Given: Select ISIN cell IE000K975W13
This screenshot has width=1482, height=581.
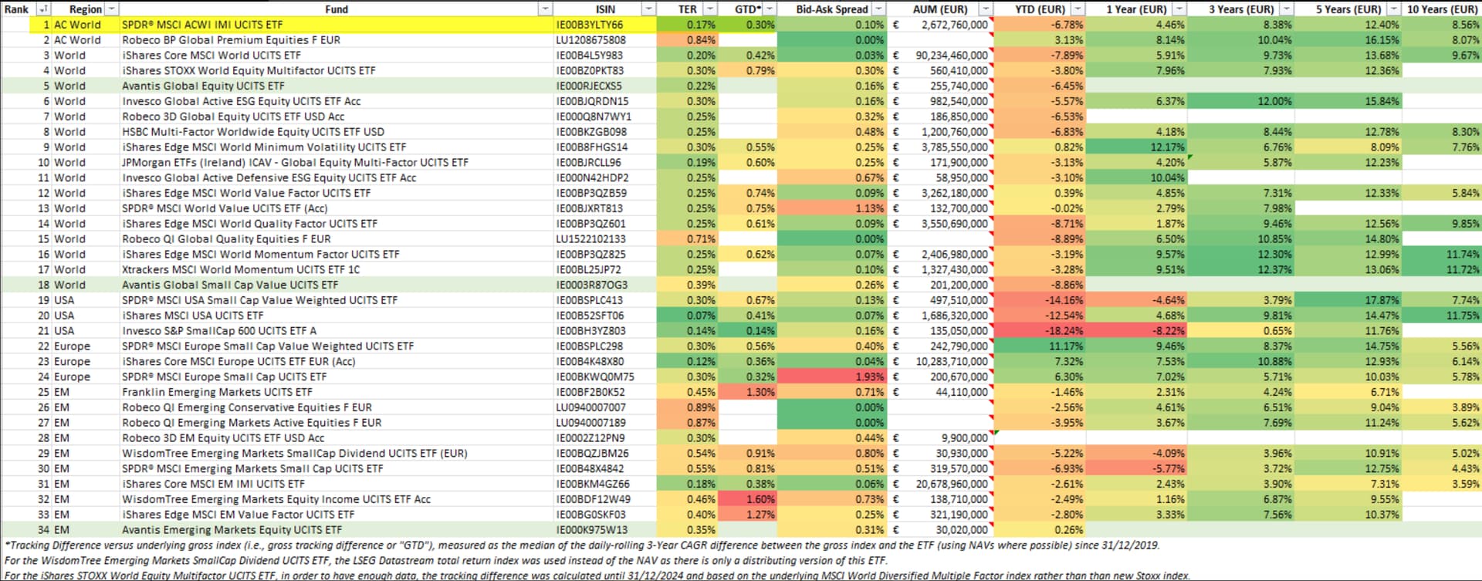Looking at the screenshot, I should [605, 530].
